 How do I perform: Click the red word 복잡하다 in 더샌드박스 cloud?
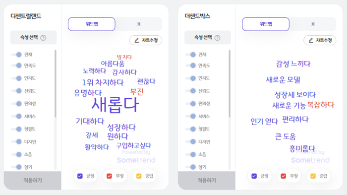coord(321,105)
